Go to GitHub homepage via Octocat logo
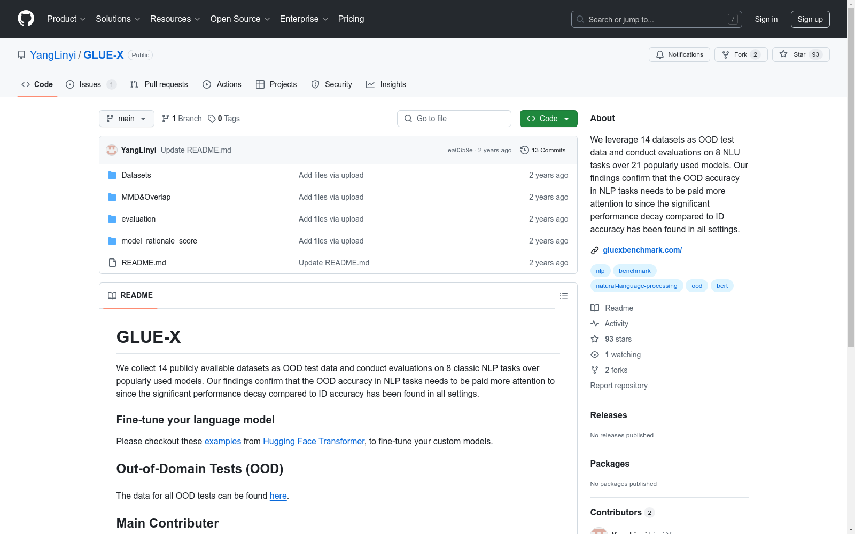 coord(26,19)
